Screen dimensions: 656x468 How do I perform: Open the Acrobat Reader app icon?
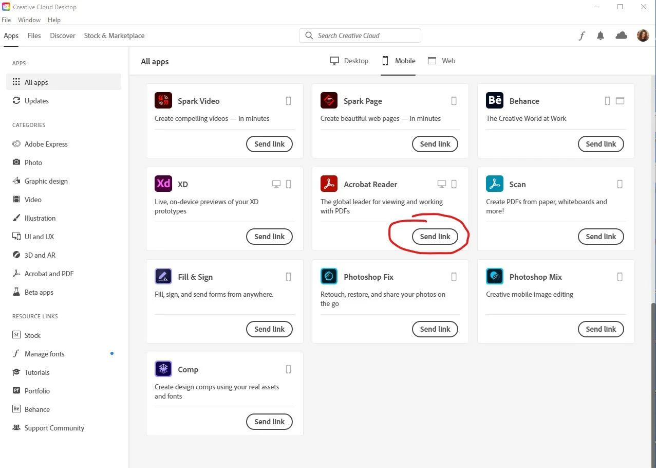(329, 184)
